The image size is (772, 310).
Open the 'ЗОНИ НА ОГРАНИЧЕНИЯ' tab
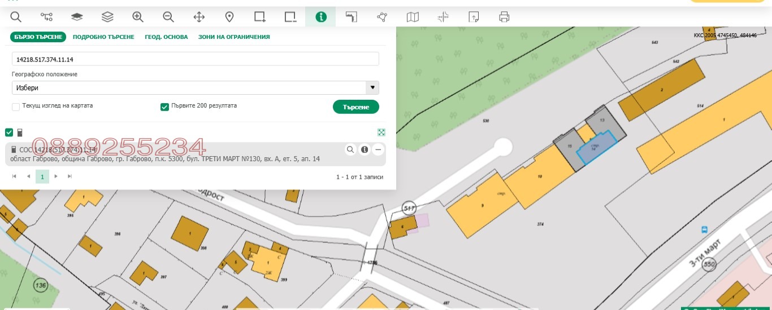pyautogui.click(x=233, y=37)
